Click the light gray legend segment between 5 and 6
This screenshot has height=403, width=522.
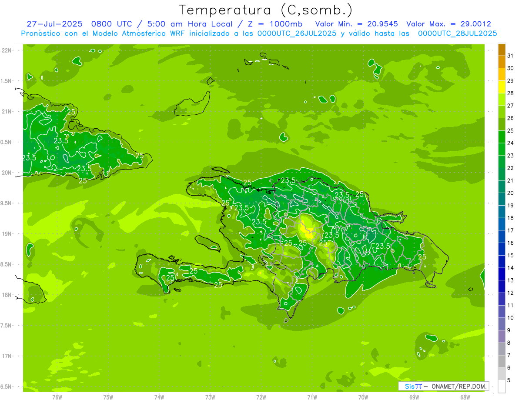pyautogui.click(x=502, y=374)
